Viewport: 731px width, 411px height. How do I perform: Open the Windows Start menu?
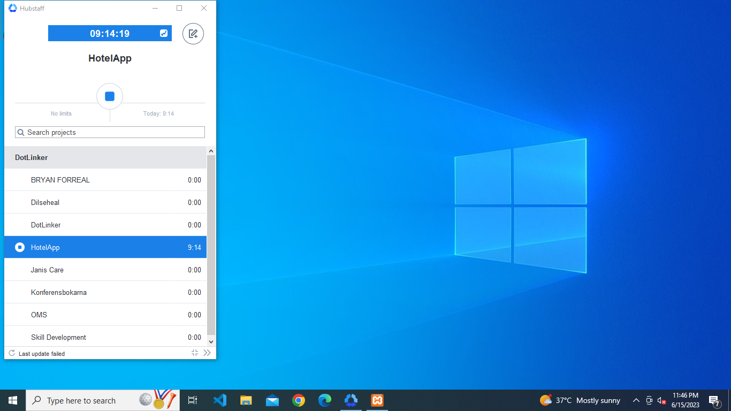[13, 400]
